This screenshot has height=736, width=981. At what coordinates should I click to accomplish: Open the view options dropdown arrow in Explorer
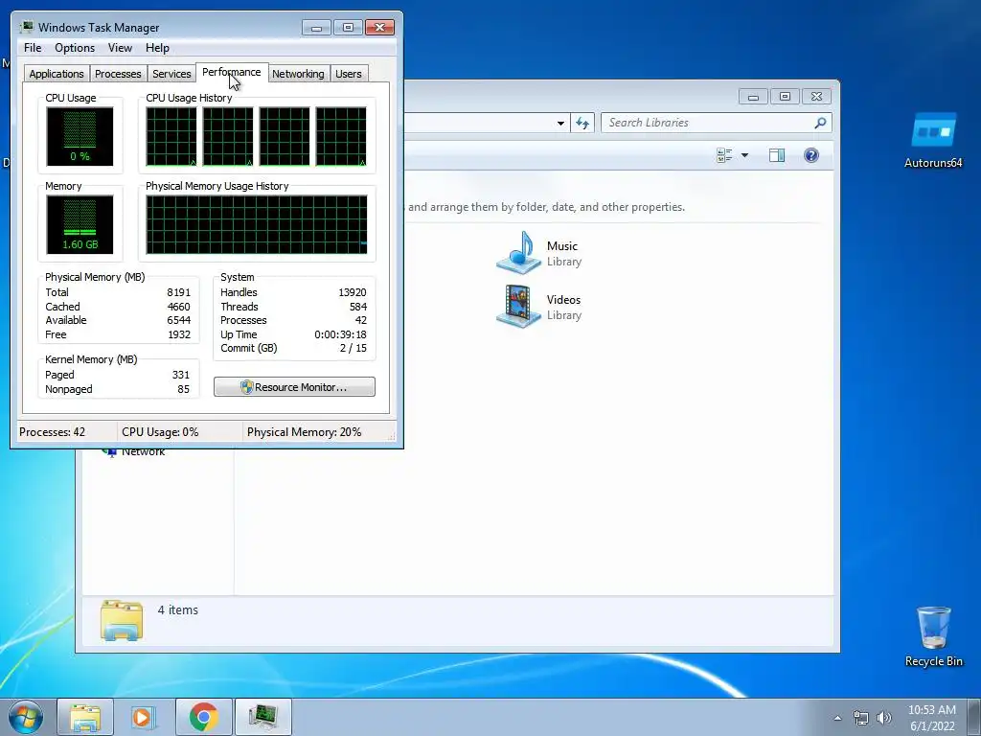click(x=744, y=155)
